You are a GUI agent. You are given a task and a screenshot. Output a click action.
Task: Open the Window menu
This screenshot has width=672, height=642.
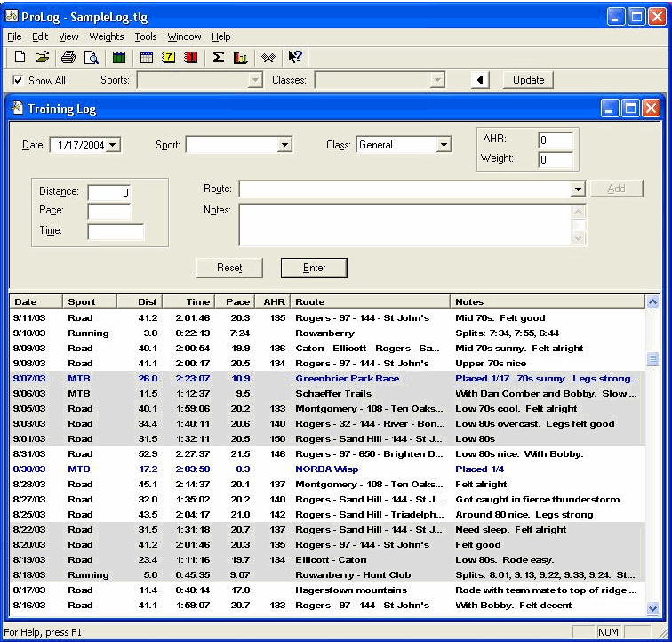click(184, 36)
